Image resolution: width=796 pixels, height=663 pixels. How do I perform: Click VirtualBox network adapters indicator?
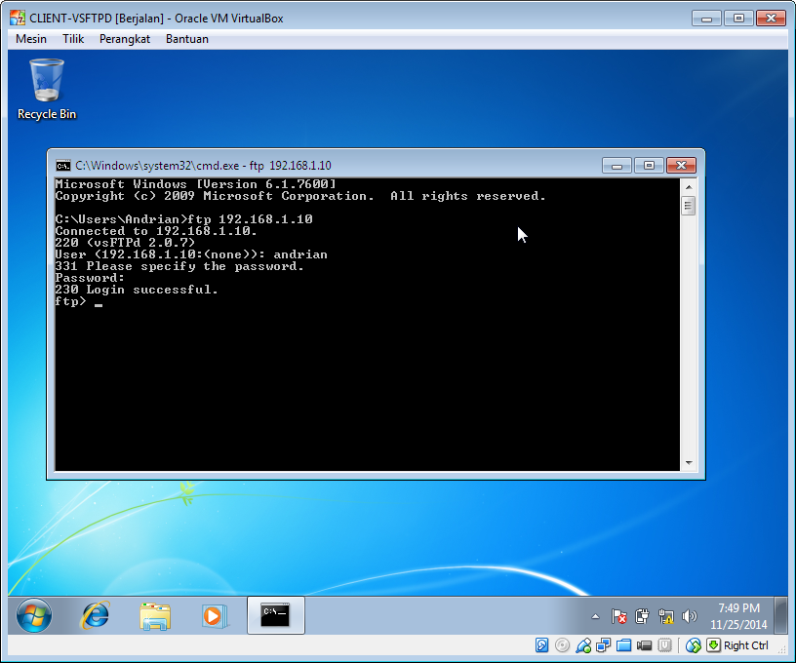pyautogui.click(x=603, y=645)
